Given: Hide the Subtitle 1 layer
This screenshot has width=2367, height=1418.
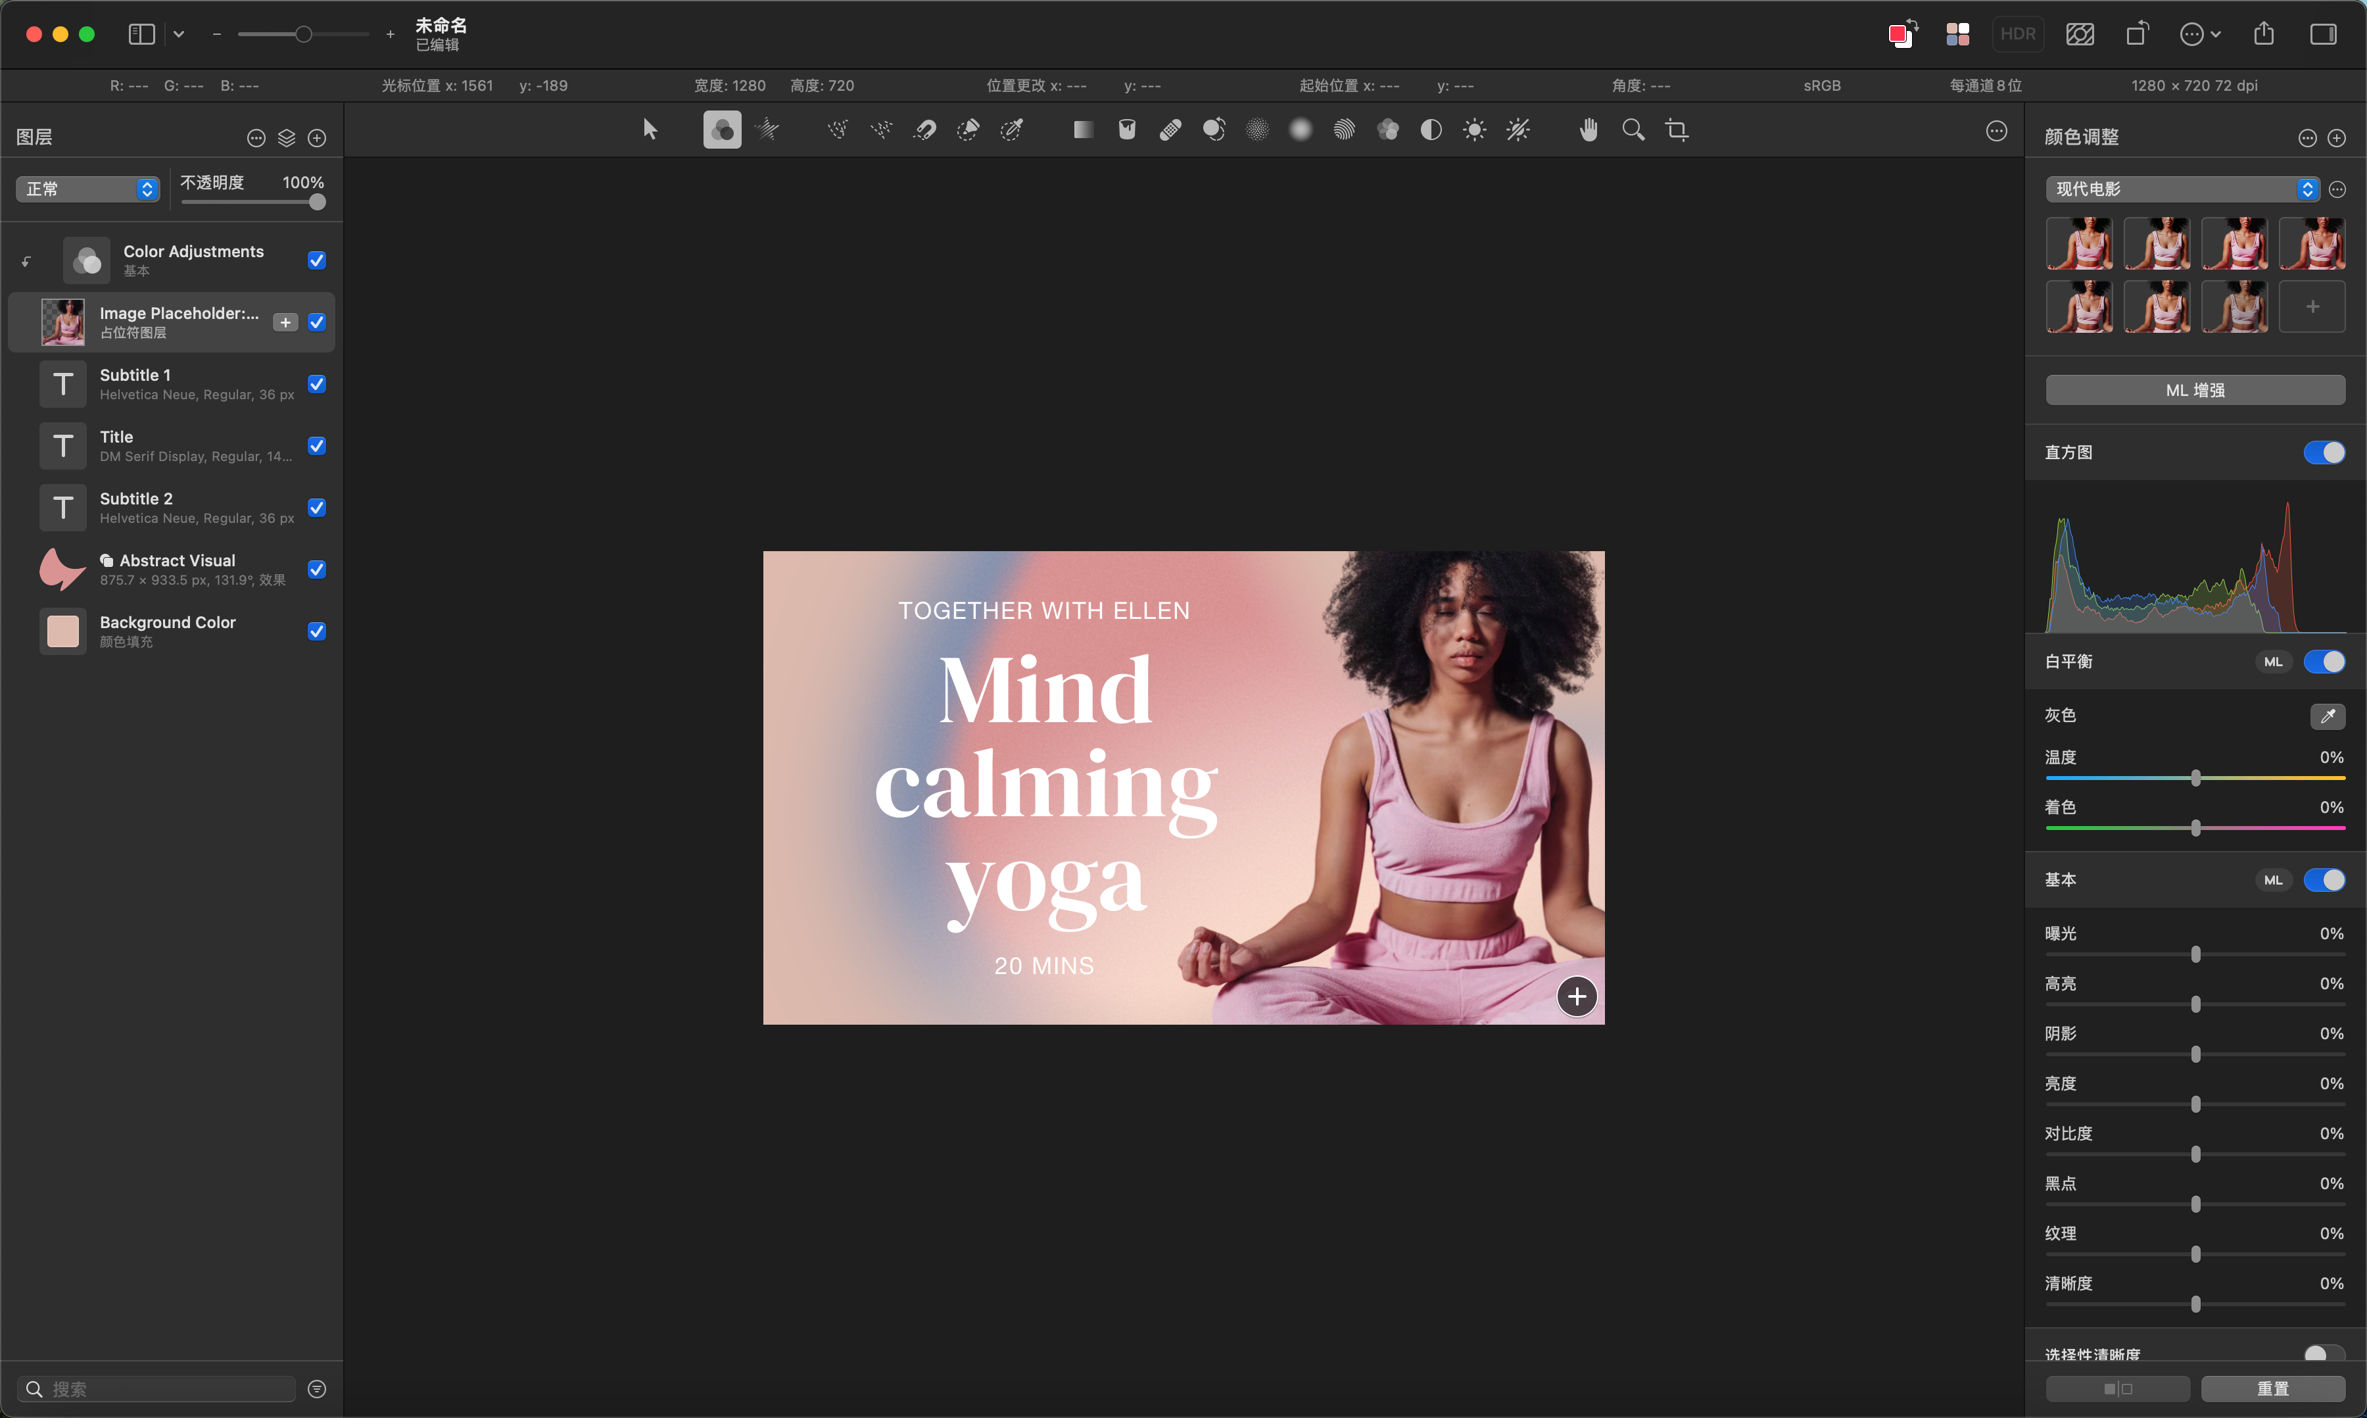Looking at the screenshot, I should [x=317, y=383].
